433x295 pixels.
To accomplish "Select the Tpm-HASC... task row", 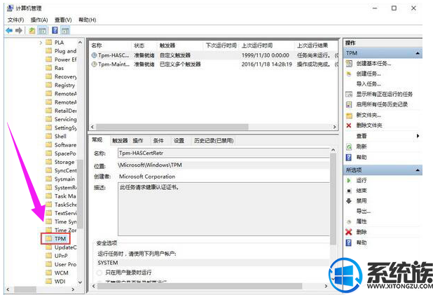I will tap(214, 55).
